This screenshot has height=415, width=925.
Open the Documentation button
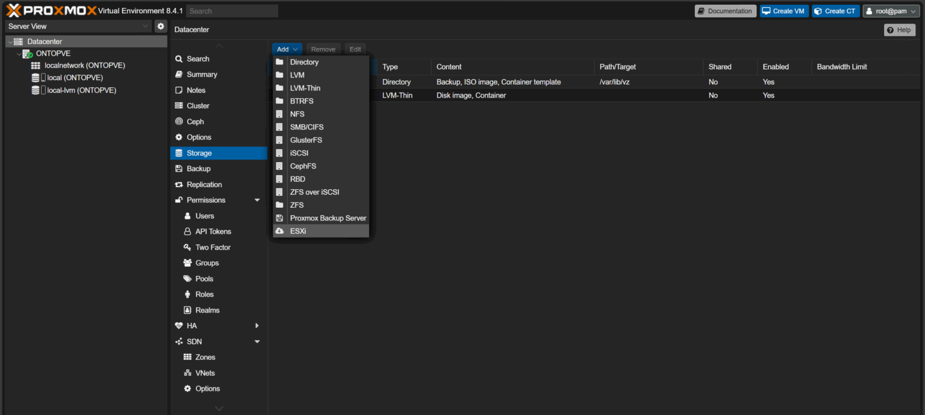pos(725,11)
